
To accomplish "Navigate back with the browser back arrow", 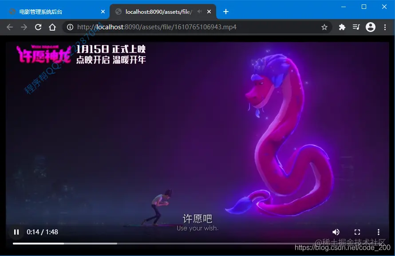I will 10,27.
